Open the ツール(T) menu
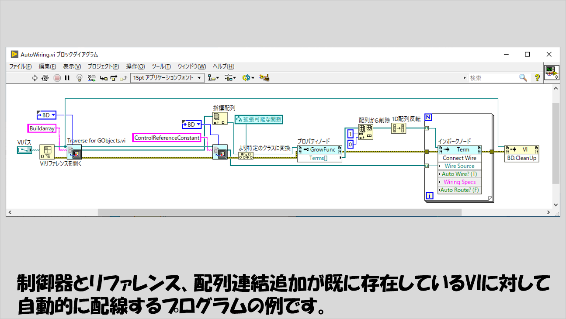 161,66
